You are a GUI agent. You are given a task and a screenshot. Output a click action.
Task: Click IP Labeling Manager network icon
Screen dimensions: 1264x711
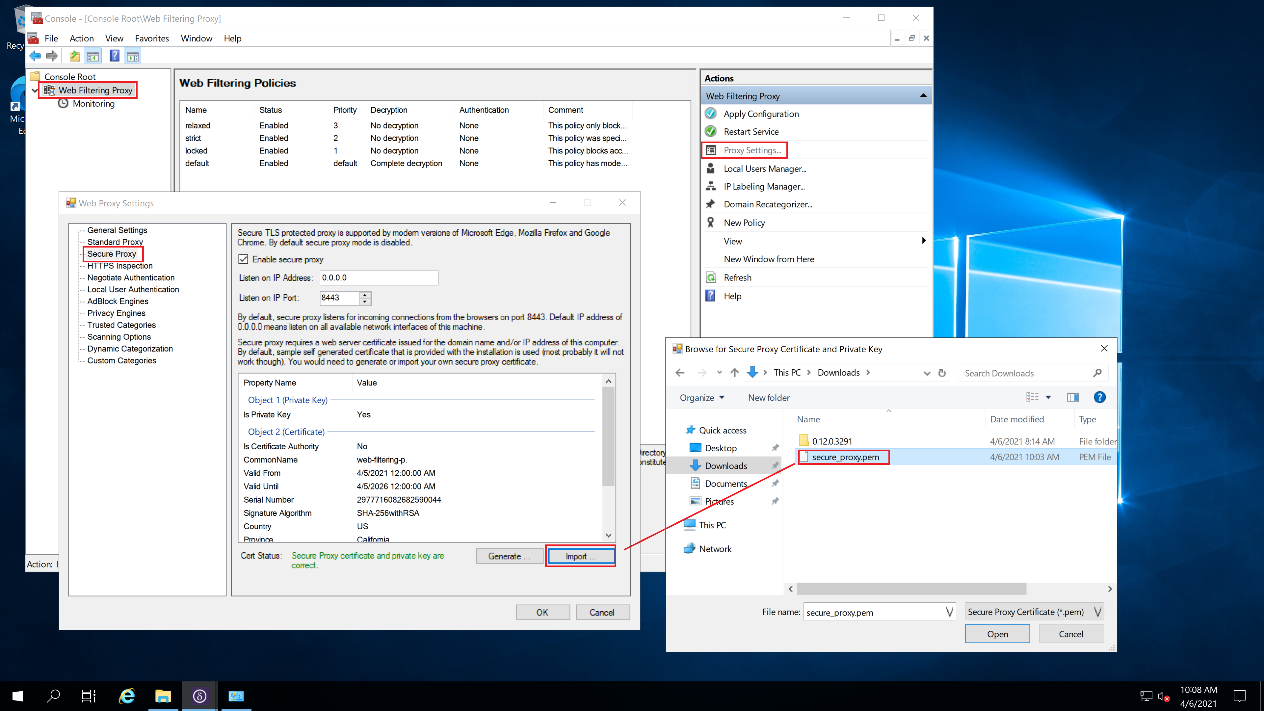711,186
